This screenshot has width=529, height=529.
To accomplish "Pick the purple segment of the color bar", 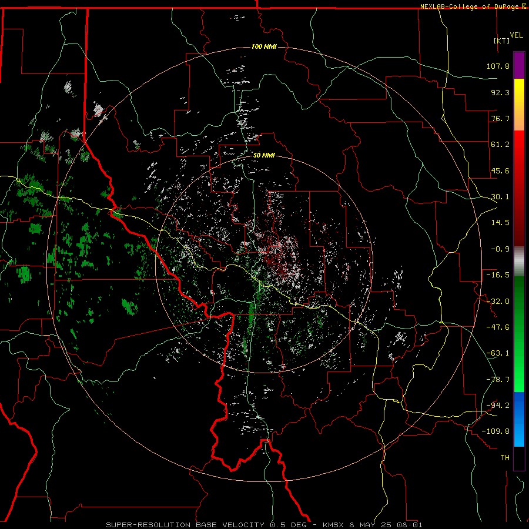I will 519,65.
